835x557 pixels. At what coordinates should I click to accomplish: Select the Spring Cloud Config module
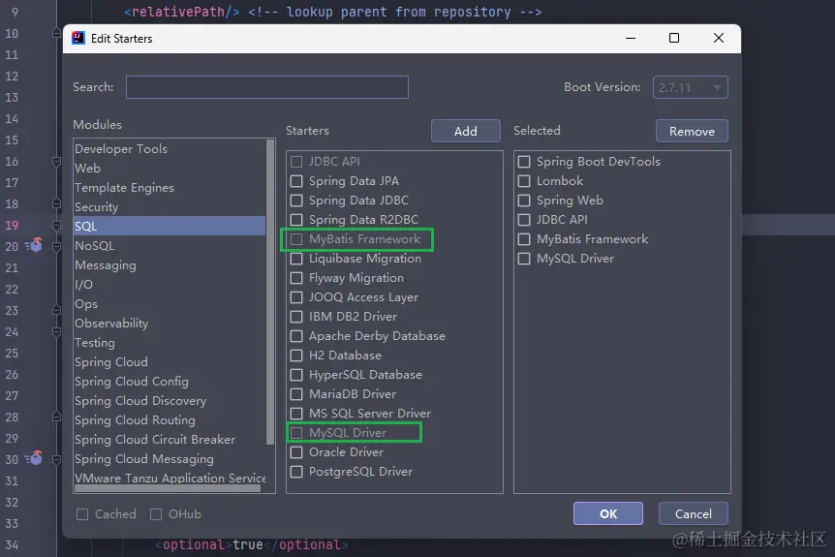(170, 382)
